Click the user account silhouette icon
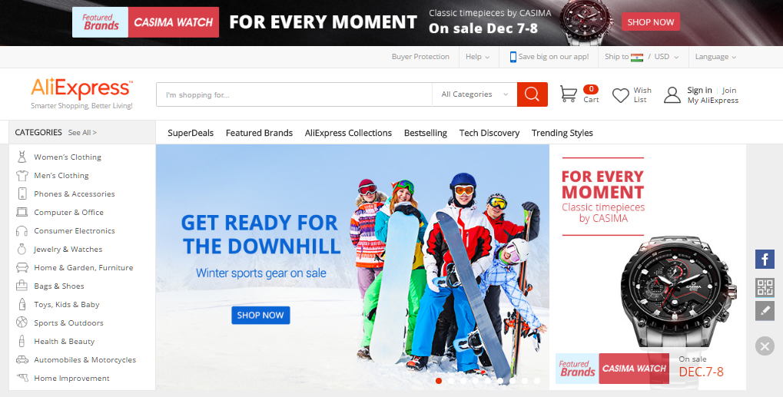This screenshot has width=783, height=397. 672,94
